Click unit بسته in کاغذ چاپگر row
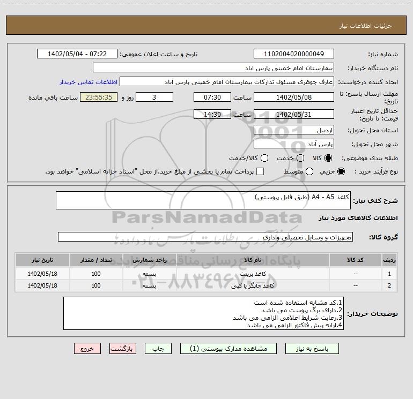 pos(149,285)
